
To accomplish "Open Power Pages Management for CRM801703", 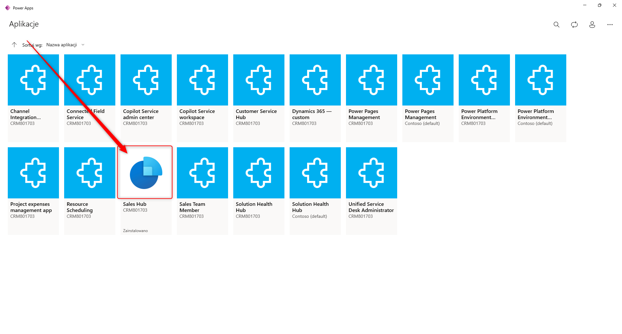I will pos(372,80).
